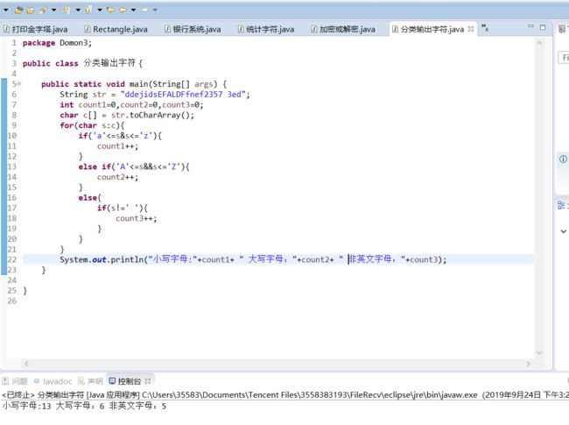Click the Previous Annotation toolbar icon
The width and height of the screenshot is (569, 425).
(x=88, y=11)
